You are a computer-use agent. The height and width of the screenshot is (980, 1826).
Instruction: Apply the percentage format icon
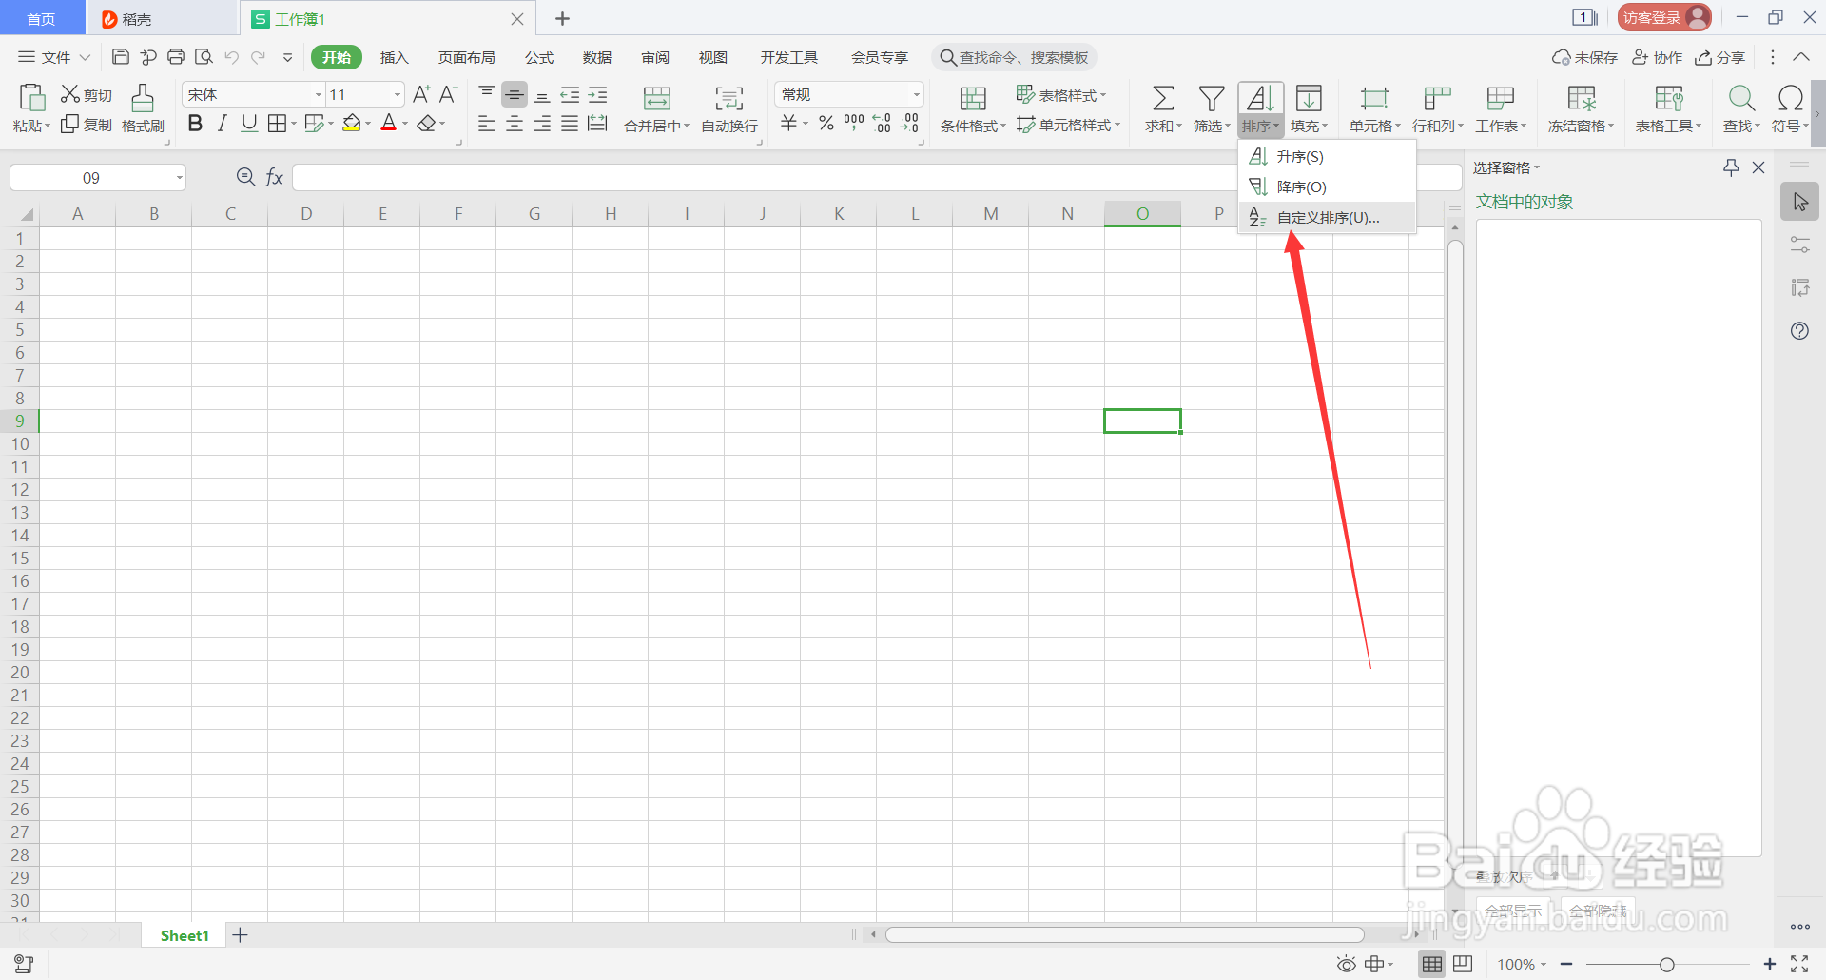(x=826, y=123)
